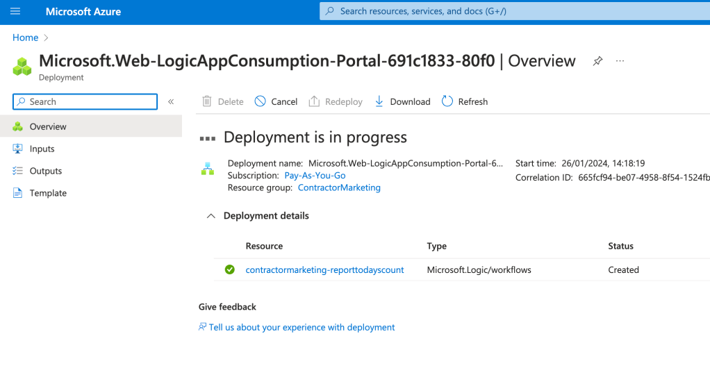Image resolution: width=710 pixels, height=366 pixels.
Task: Click the Deployment is in progress heading
Action: coord(315,137)
